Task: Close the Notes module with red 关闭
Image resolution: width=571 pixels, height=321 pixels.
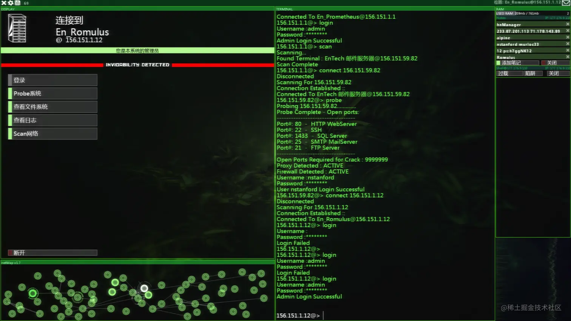Action: (x=555, y=63)
